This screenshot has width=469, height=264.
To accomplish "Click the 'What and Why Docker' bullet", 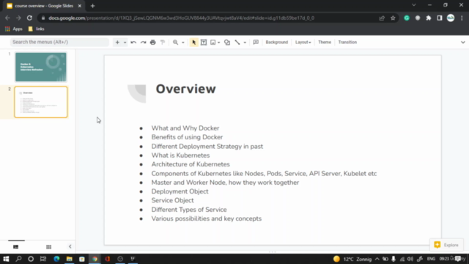I will click(x=185, y=128).
